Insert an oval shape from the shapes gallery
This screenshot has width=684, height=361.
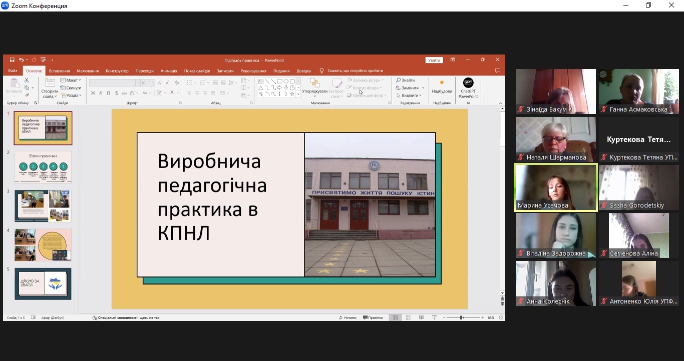(286, 81)
